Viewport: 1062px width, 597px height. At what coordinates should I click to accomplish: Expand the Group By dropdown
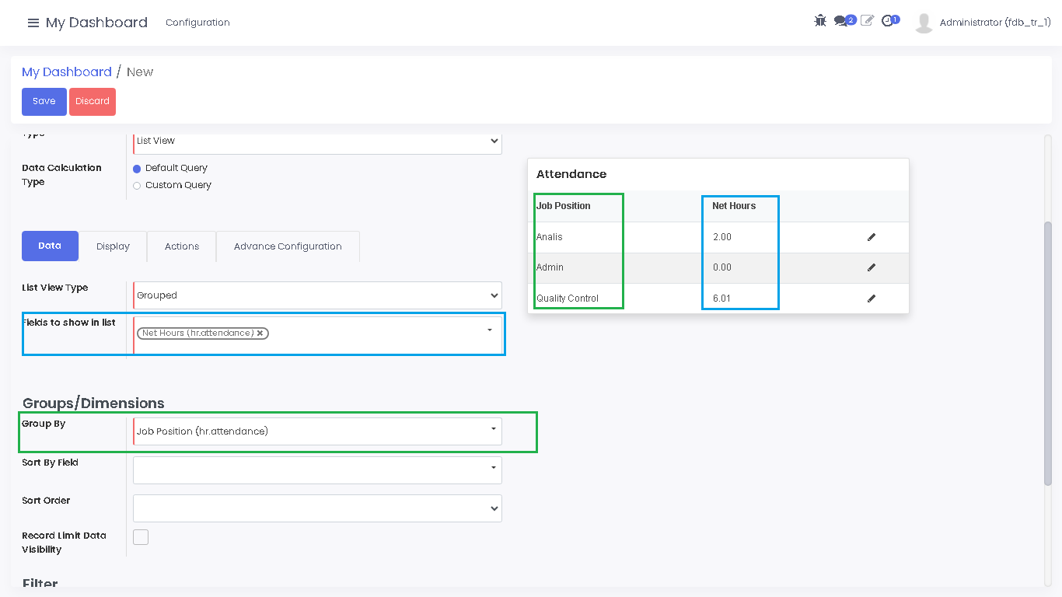click(317, 431)
